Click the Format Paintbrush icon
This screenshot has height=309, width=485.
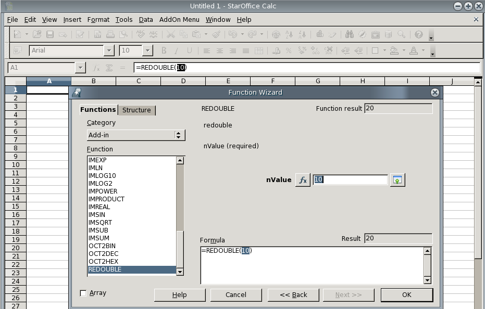click(x=216, y=34)
